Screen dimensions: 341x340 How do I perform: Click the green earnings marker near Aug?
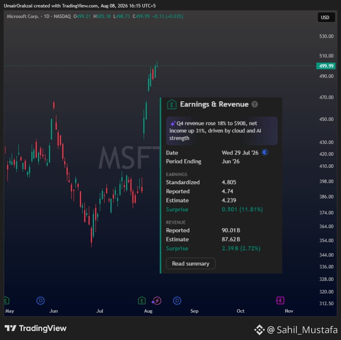tap(142, 300)
